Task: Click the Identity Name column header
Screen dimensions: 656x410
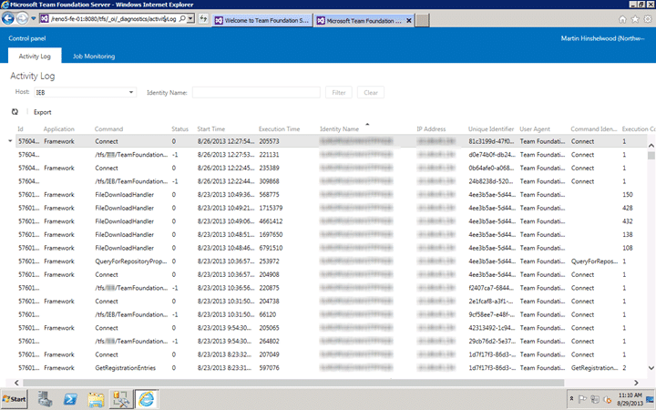Action: tap(340, 128)
